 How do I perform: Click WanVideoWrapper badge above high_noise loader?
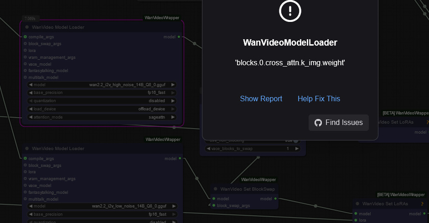click(x=162, y=18)
